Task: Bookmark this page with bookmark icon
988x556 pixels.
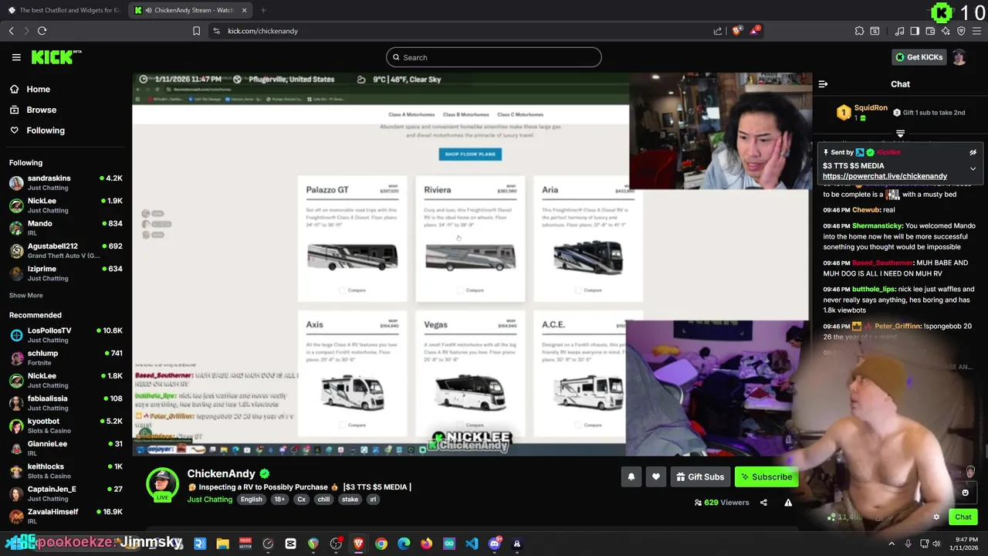Action: [x=196, y=31]
